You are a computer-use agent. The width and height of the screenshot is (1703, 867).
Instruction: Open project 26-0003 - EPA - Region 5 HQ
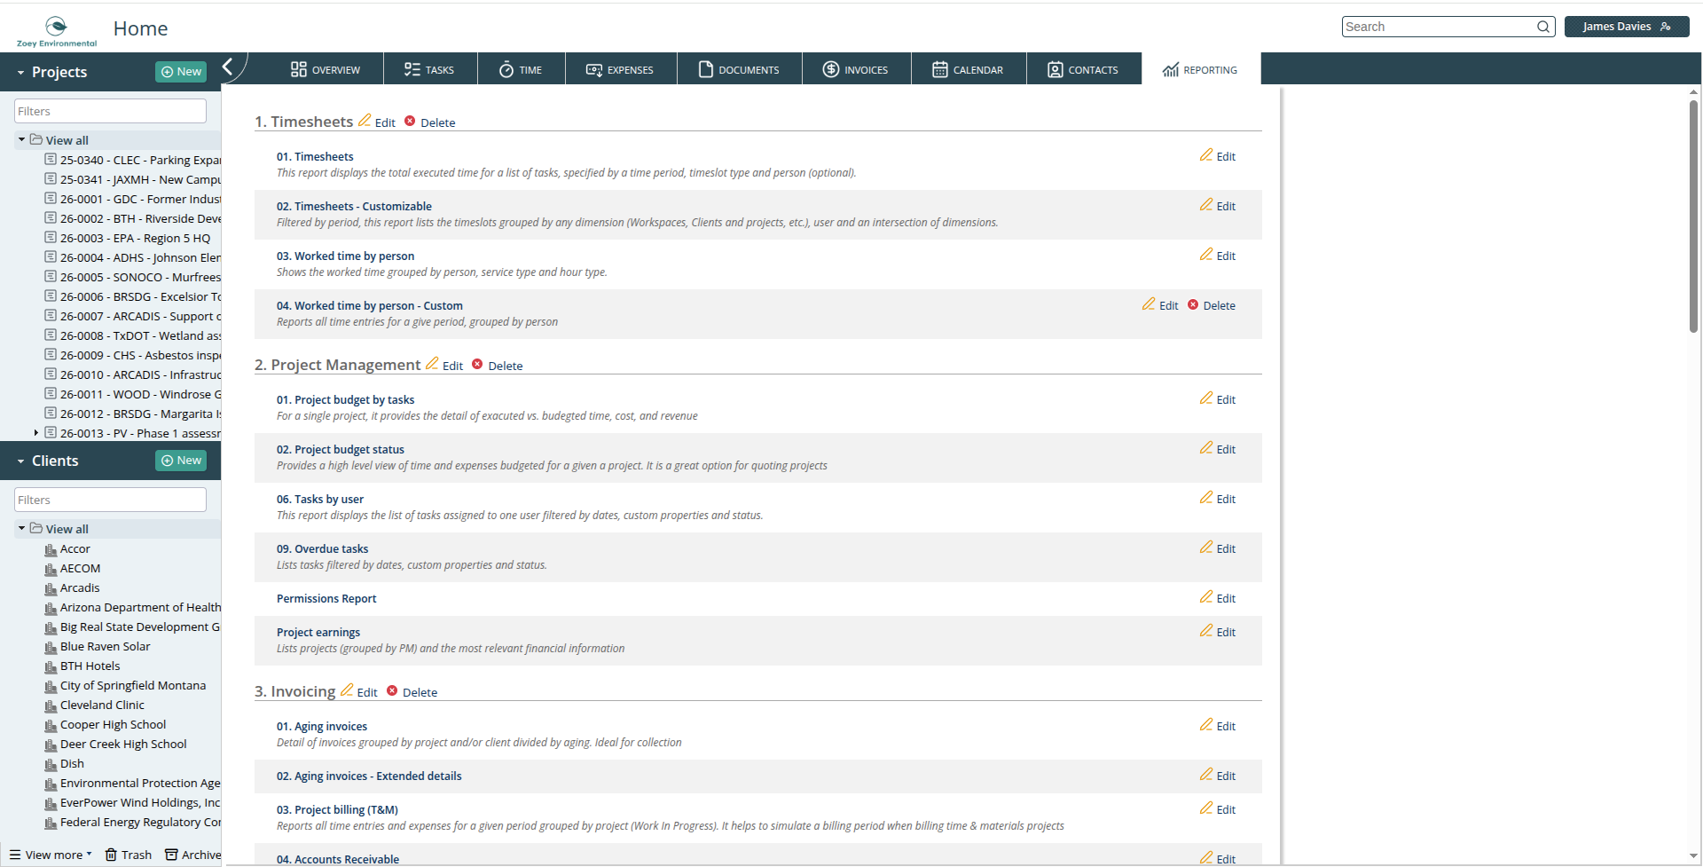[135, 238]
